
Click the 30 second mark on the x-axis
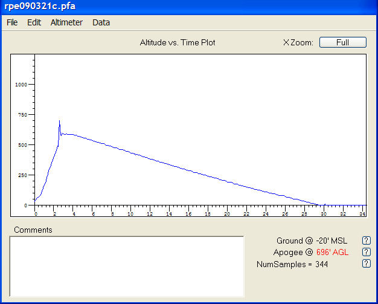coord(324,214)
